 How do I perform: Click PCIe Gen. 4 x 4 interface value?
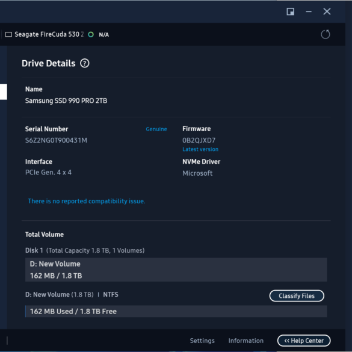48,173
